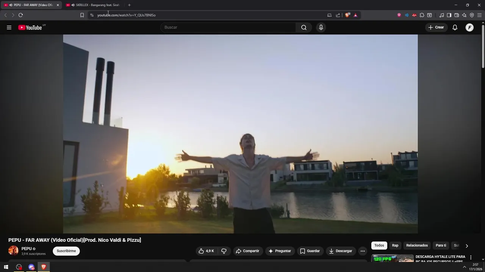
Task: Click the Descargar button
Action: coord(341,251)
